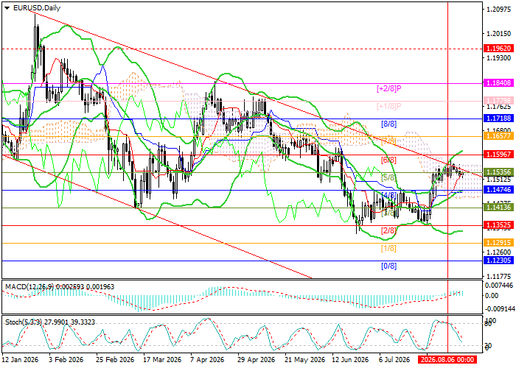Click the -0.009144 MACD scale value

point(499,309)
